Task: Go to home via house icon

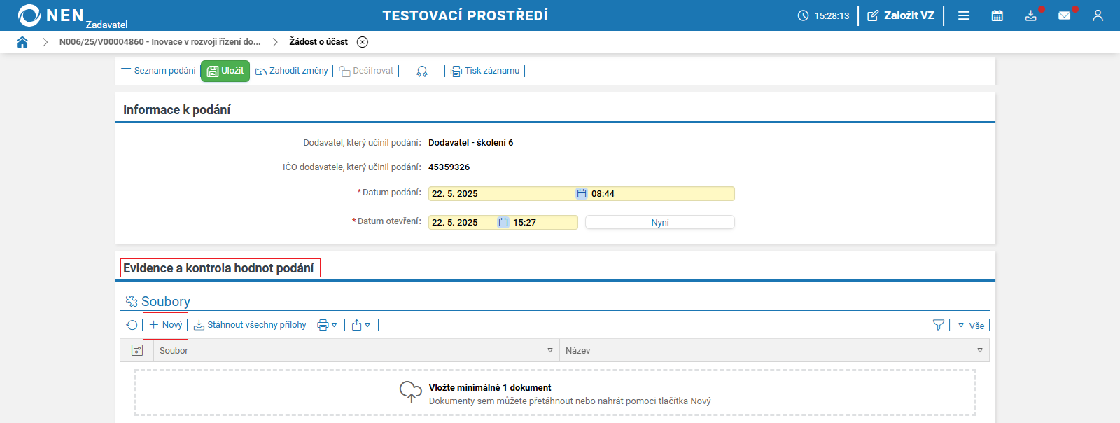Action: tap(22, 42)
